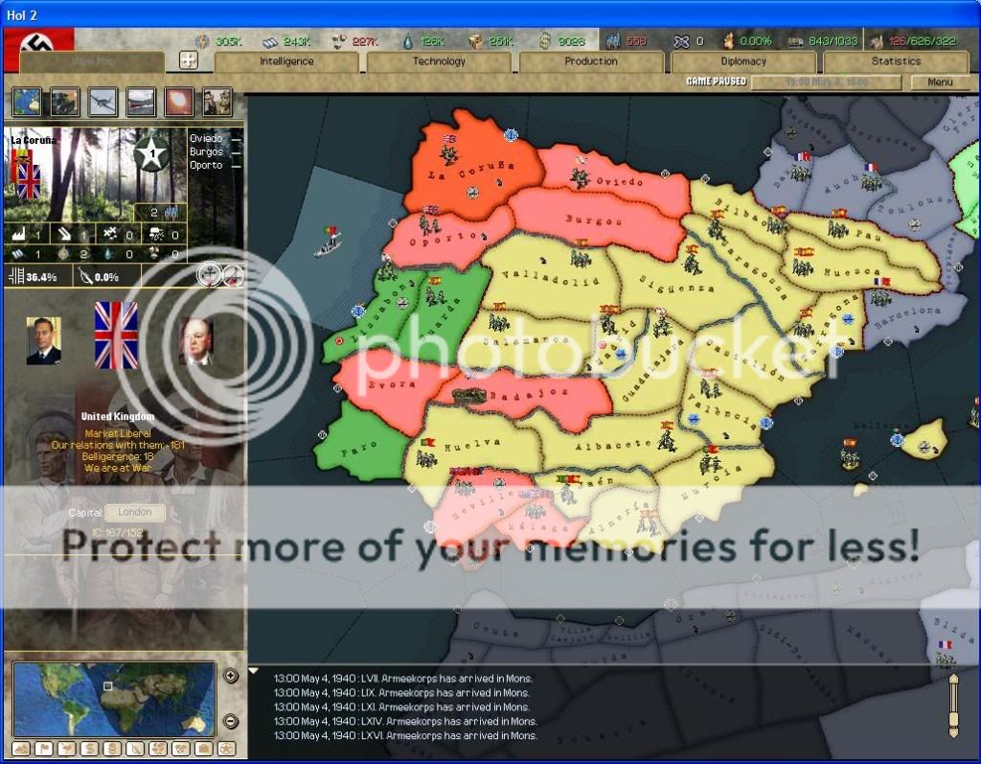Open the Statistics tab
Image resolution: width=981 pixels, height=764 pixels.
896,61
